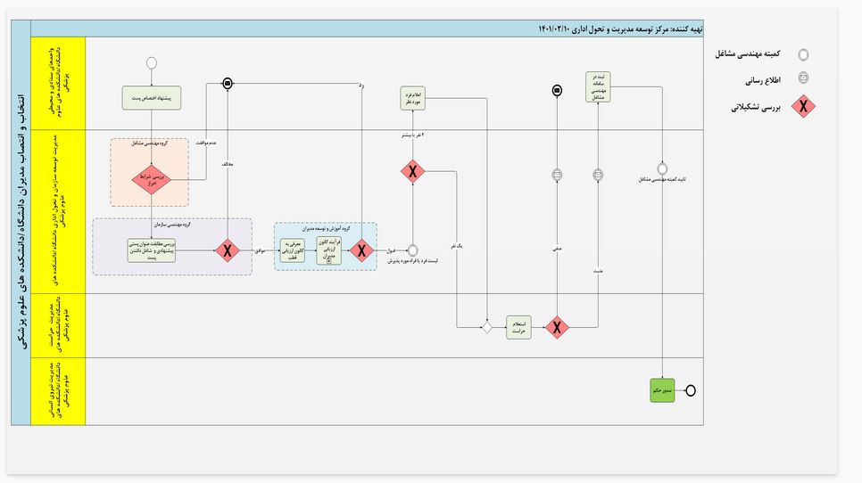Click the message event on the 'مثبت' path

pos(598,175)
